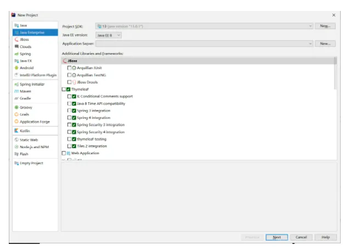Image resolution: width=350 pixels, height=251 pixels.
Task: Select Java Enterprise in project types
Action: click(x=35, y=32)
